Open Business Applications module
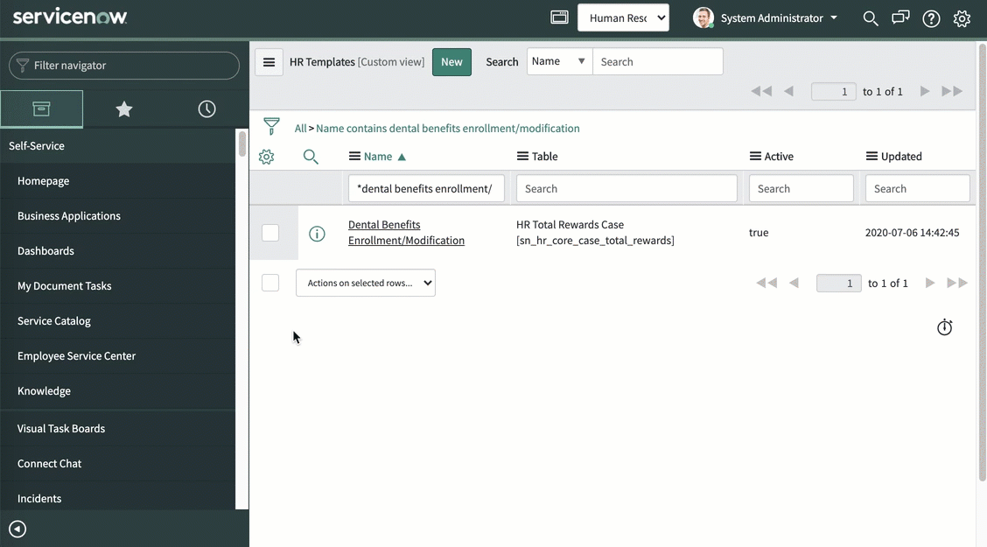Viewport: 987px width, 547px height. coord(68,216)
